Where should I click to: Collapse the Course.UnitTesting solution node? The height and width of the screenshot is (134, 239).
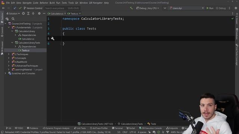click(6, 23)
